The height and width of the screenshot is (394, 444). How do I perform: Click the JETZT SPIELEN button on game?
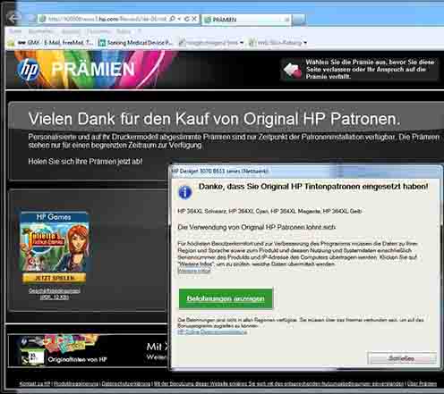click(54, 278)
